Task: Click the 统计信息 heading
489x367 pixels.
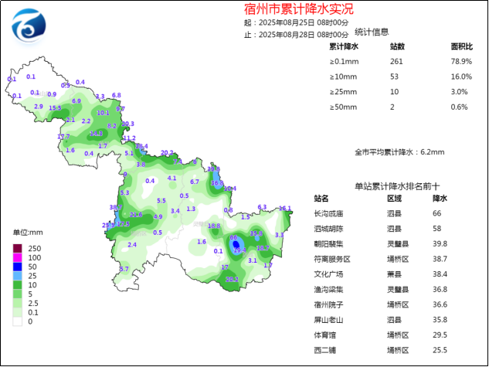Action: click(372, 32)
